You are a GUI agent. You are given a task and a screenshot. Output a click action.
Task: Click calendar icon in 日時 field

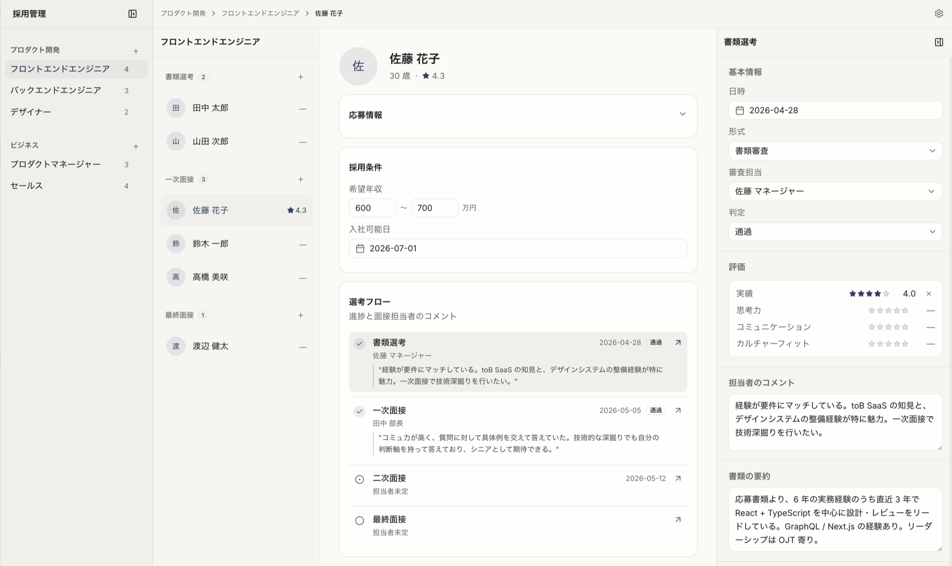(x=740, y=111)
